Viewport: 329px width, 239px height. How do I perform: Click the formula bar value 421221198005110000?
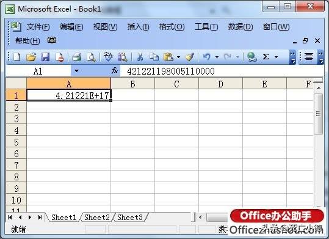pyautogui.click(x=171, y=71)
